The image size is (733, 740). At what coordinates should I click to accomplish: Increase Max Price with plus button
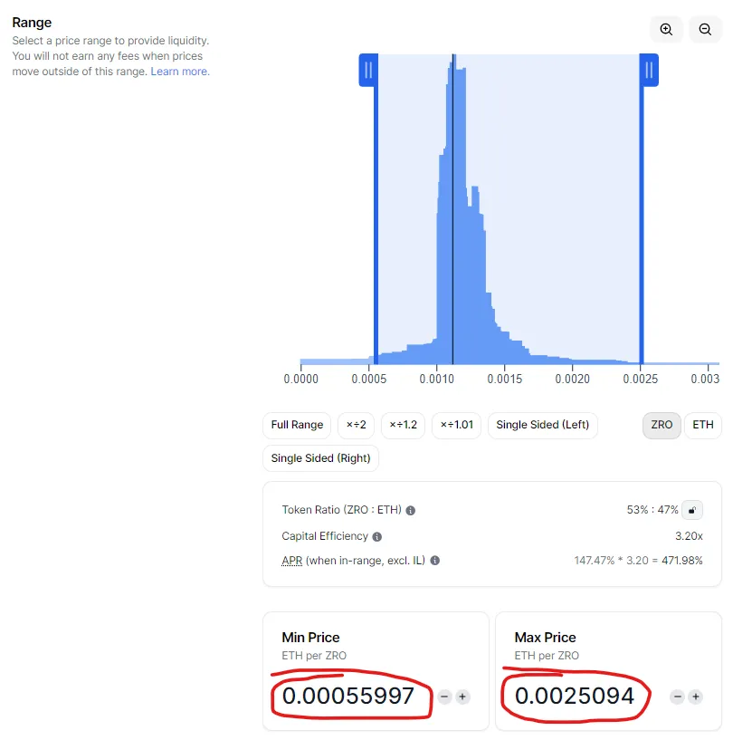coord(695,697)
